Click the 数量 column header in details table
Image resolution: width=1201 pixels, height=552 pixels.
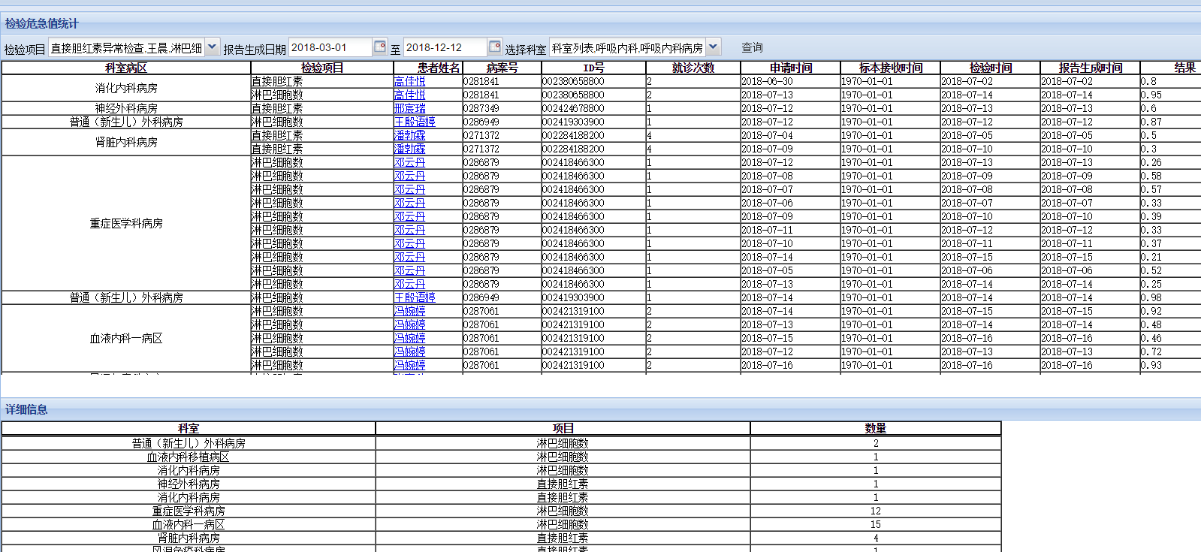tap(875, 428)
